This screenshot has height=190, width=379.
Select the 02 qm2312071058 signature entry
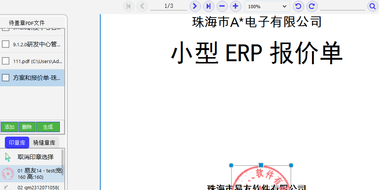31,187
